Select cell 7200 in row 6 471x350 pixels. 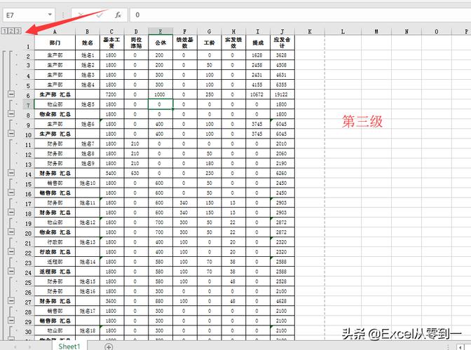point(111,94)
